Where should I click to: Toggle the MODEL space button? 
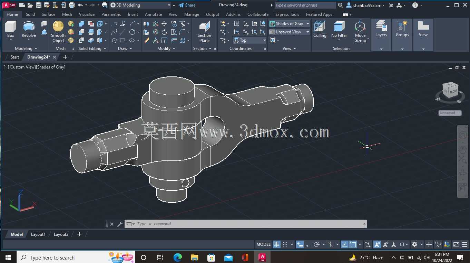263,244
